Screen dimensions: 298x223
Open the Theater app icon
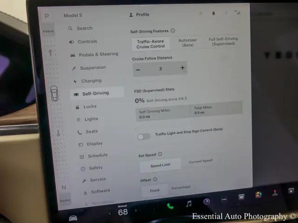(291, 191)
